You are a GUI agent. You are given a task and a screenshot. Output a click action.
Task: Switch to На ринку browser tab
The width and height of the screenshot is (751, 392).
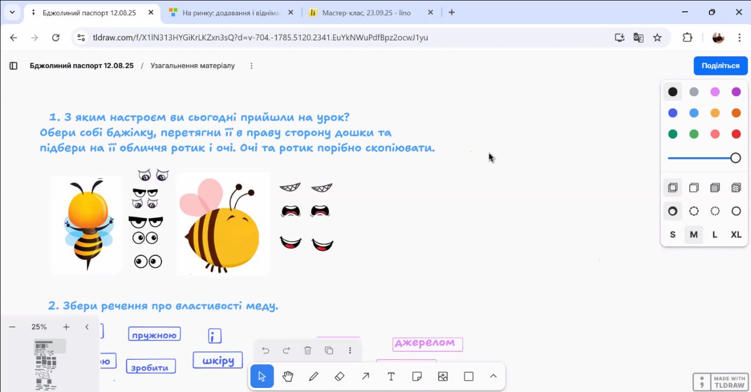coord(231,12)
